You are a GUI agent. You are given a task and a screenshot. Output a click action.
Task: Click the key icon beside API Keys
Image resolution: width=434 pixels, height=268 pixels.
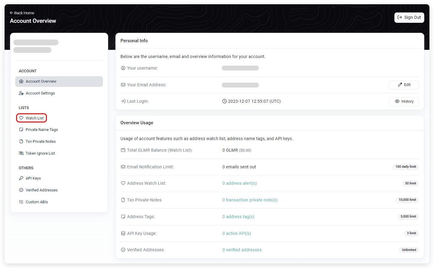click(x=21, y=178)
